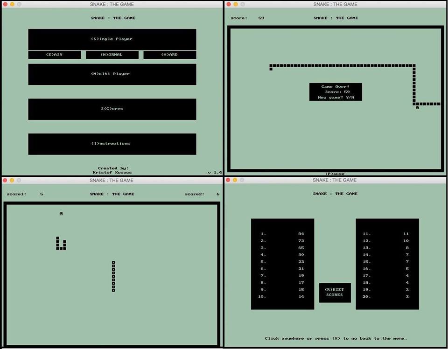Click the food pellet in the two-player game

pyautogui.click(x=61, y=214)
